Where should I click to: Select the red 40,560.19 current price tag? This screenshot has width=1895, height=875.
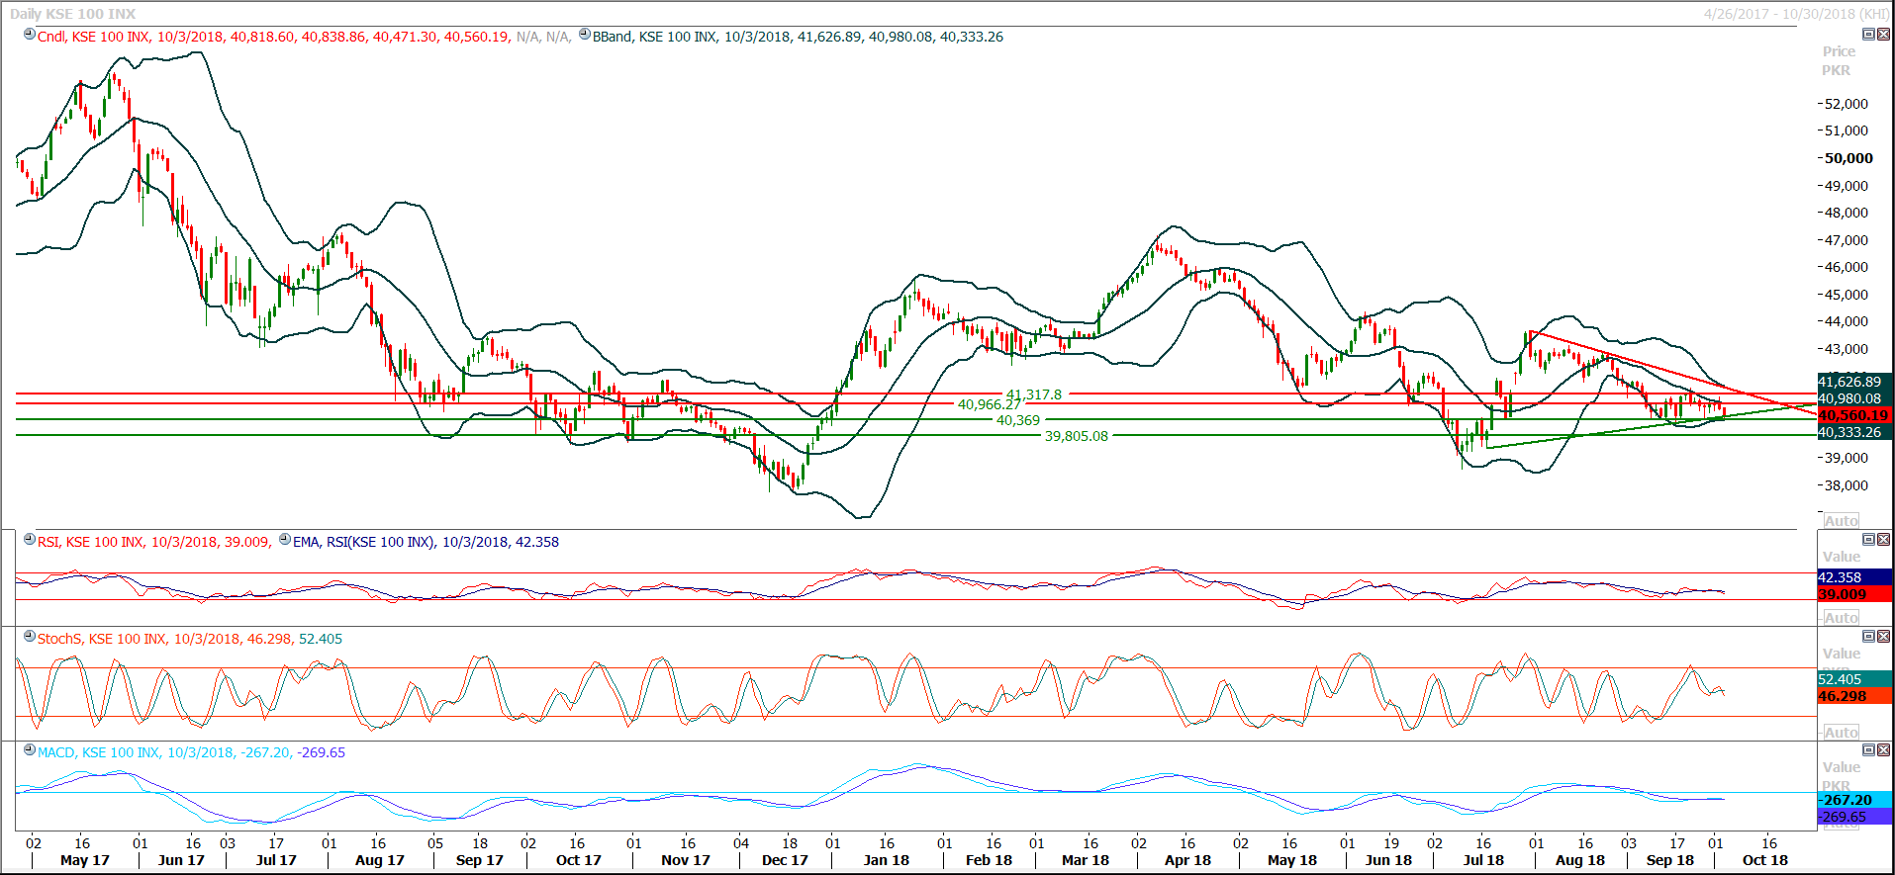tap(1853, 416)
